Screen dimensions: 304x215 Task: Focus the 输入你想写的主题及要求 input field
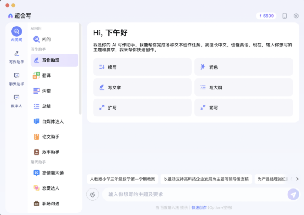[x=194, y=194]
